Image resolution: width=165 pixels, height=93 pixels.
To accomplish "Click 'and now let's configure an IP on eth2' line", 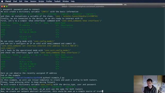I will pos(38,44).
